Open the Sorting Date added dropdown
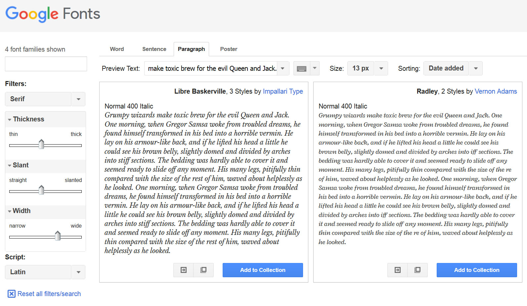This screenshot has width=527, height=306. point(476,68)
